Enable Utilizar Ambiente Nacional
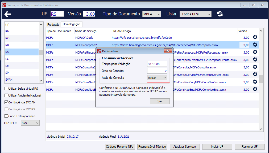This screenshot has width=269, height=153. (6, 95)
